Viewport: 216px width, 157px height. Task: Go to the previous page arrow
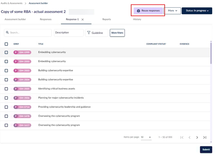click(x=190, y=137)
